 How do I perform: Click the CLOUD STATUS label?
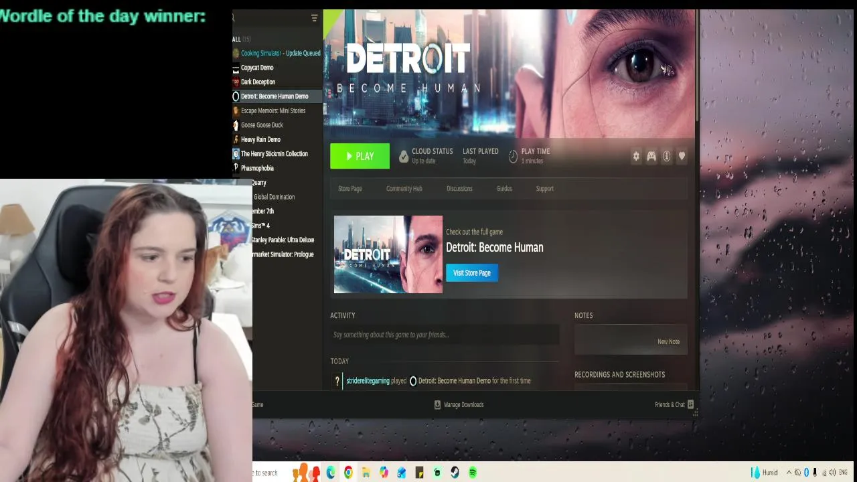(x=433, y=151)
